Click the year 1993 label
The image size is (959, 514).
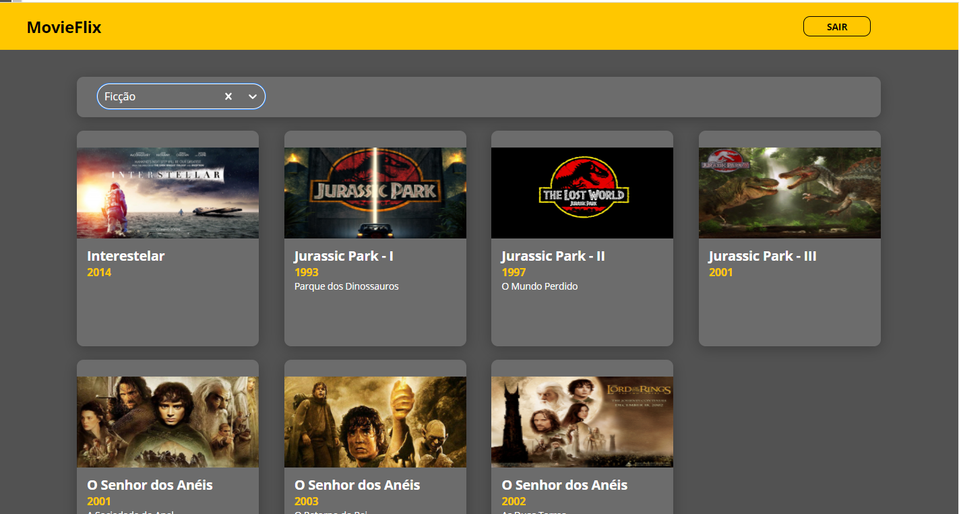pos(307,272)
